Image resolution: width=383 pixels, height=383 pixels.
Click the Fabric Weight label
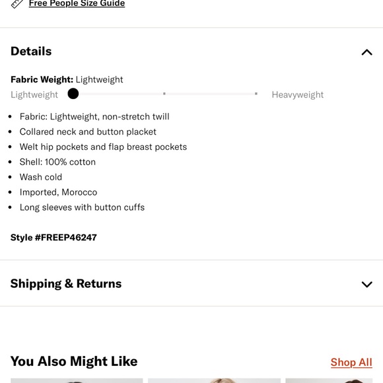42,80
